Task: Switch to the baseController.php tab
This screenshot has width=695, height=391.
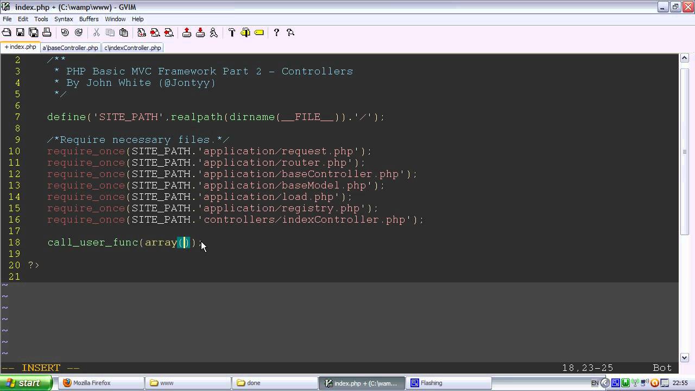Action: coord(70,48)
